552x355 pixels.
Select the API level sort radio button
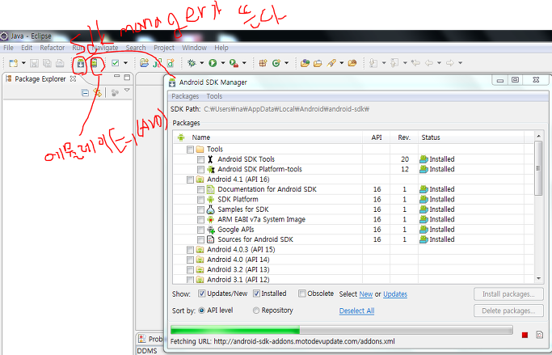(x=202, y=311)
